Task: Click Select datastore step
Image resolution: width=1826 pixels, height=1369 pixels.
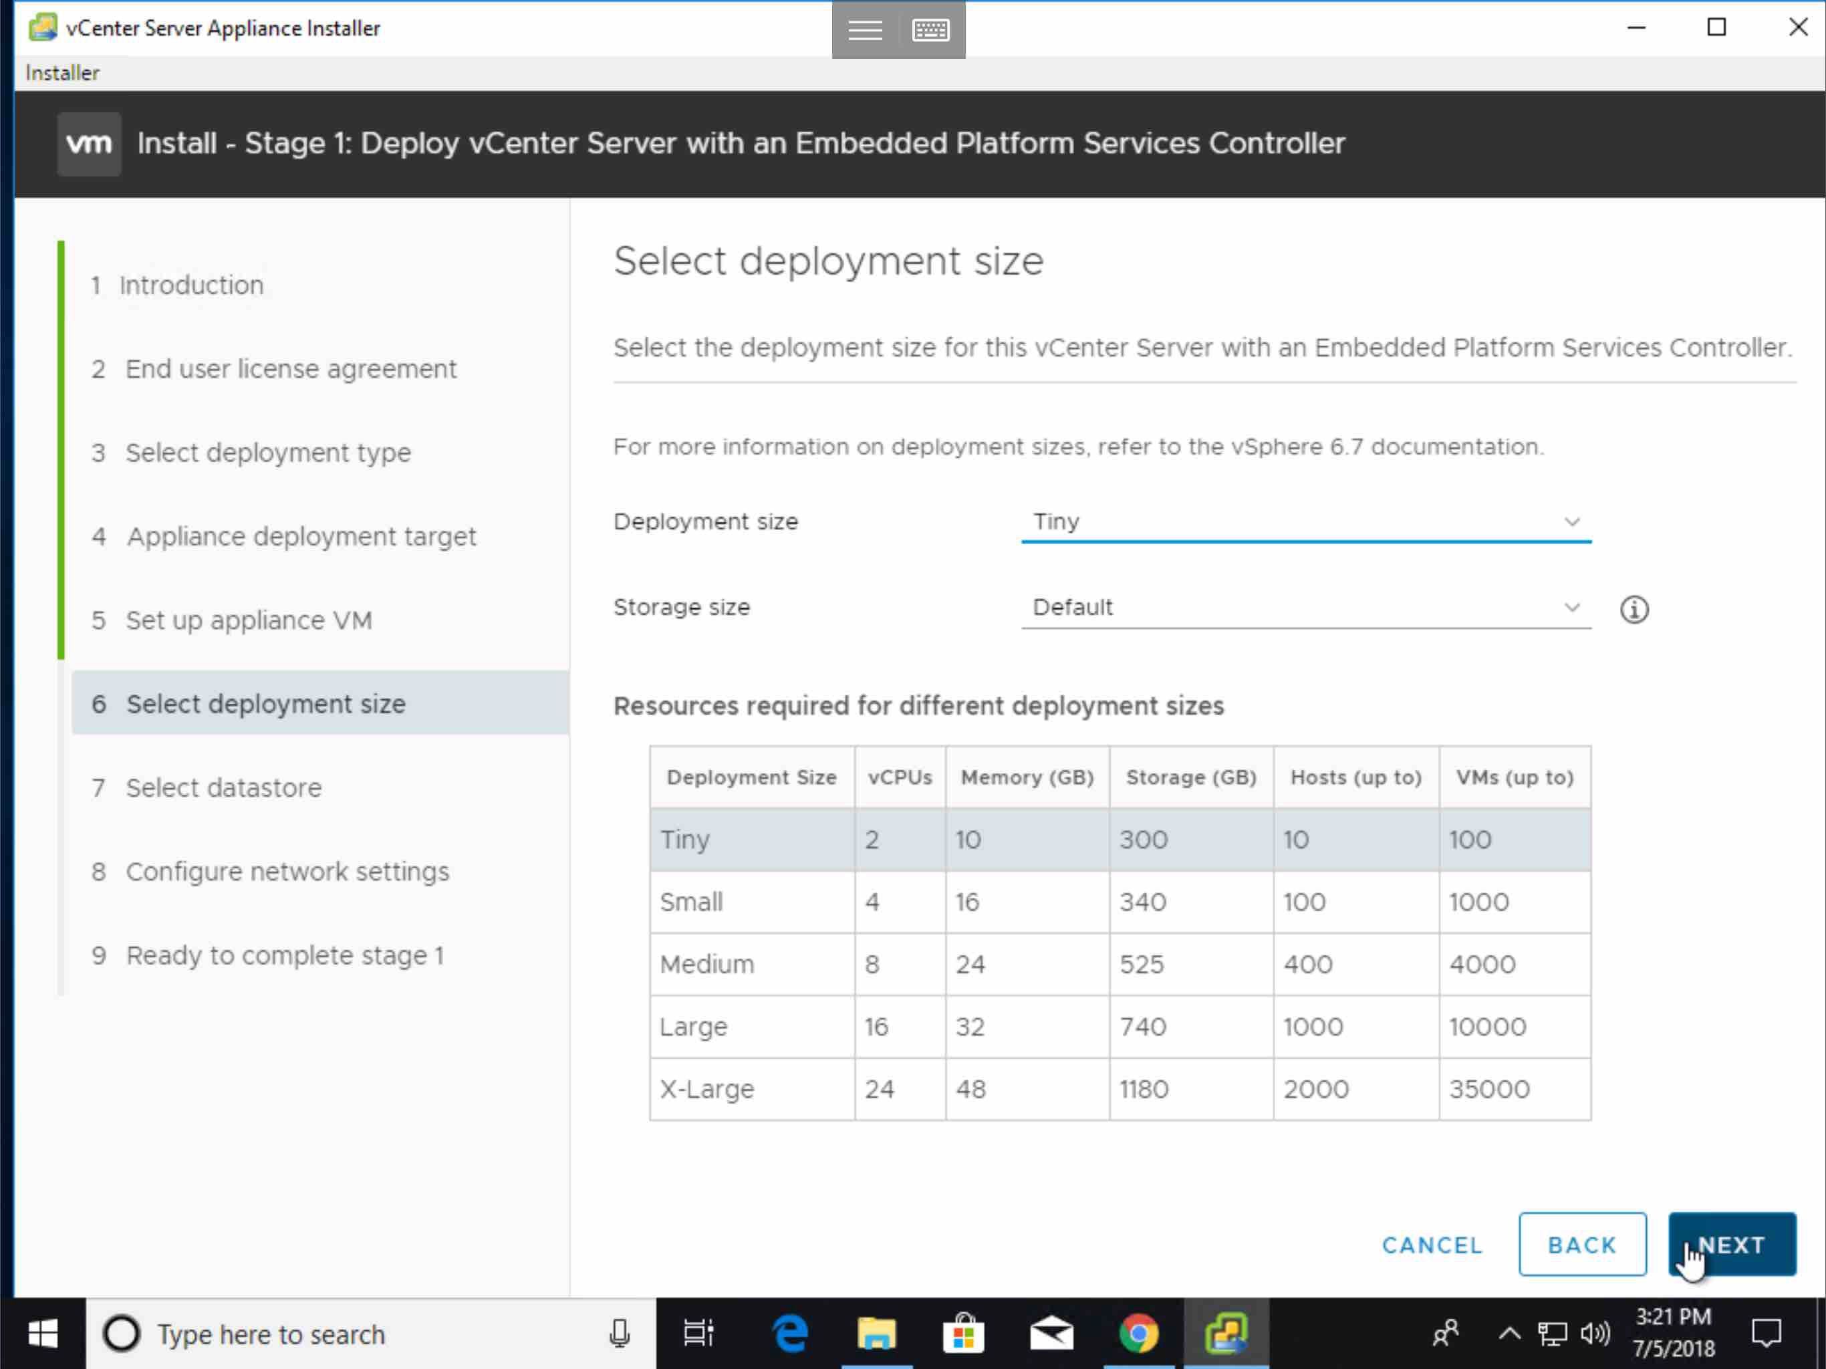Action: pyautogui.click(x=207, y=787)
